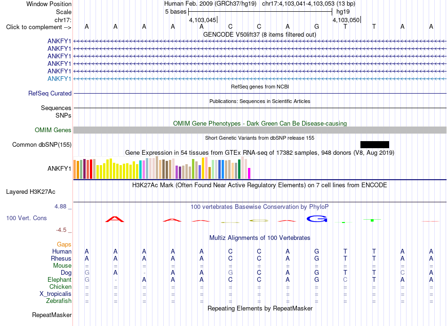Open the GENCODE V50lift37 track title

click(259, 34)
